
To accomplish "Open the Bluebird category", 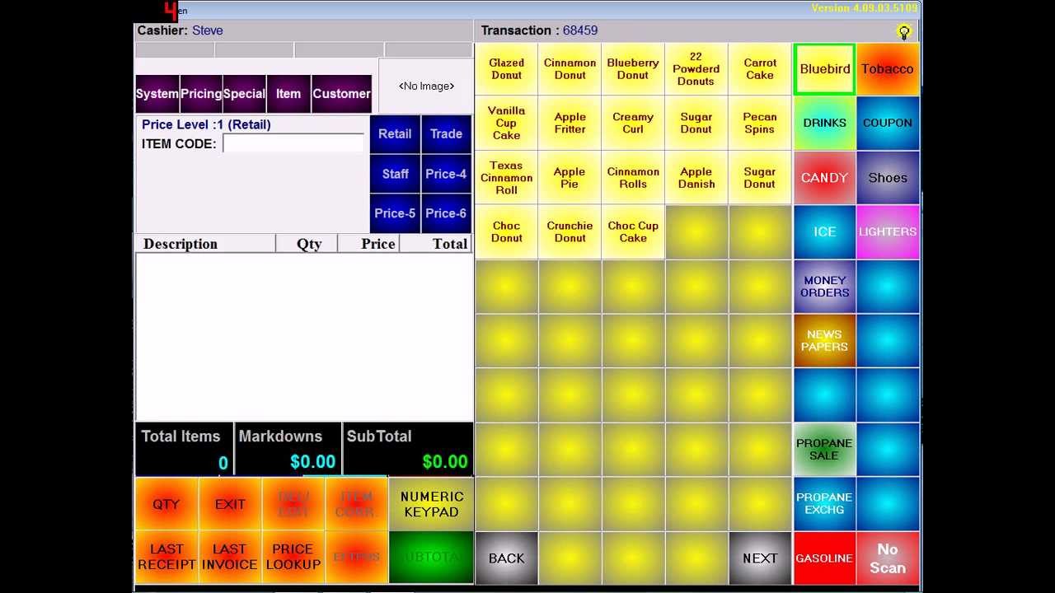I will point(824,69).
